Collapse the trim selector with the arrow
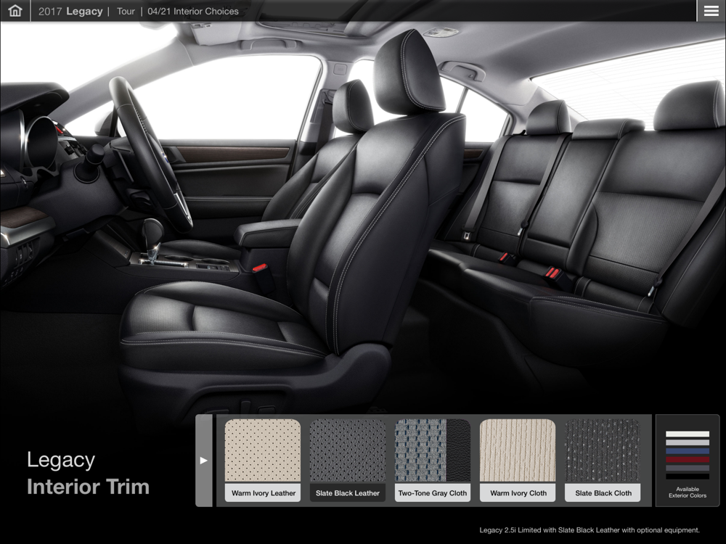 (x=204, y=461)
